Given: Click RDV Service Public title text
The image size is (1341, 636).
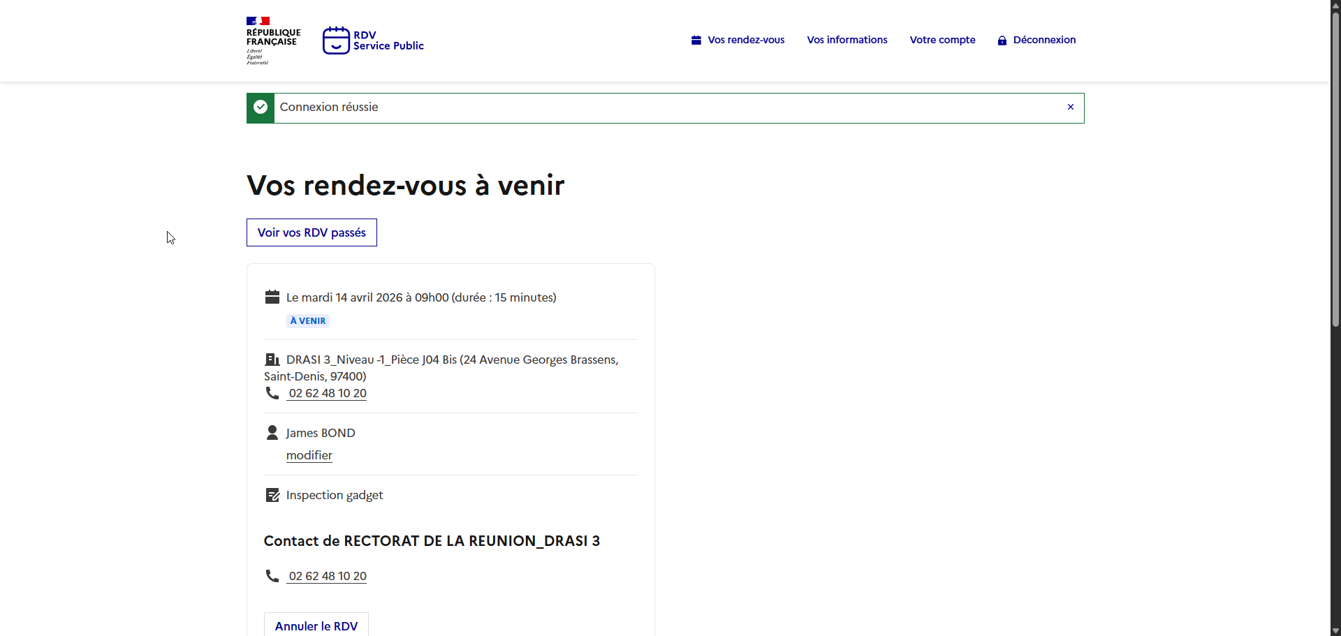Looking at the screenshot, I should coord(388,40).
